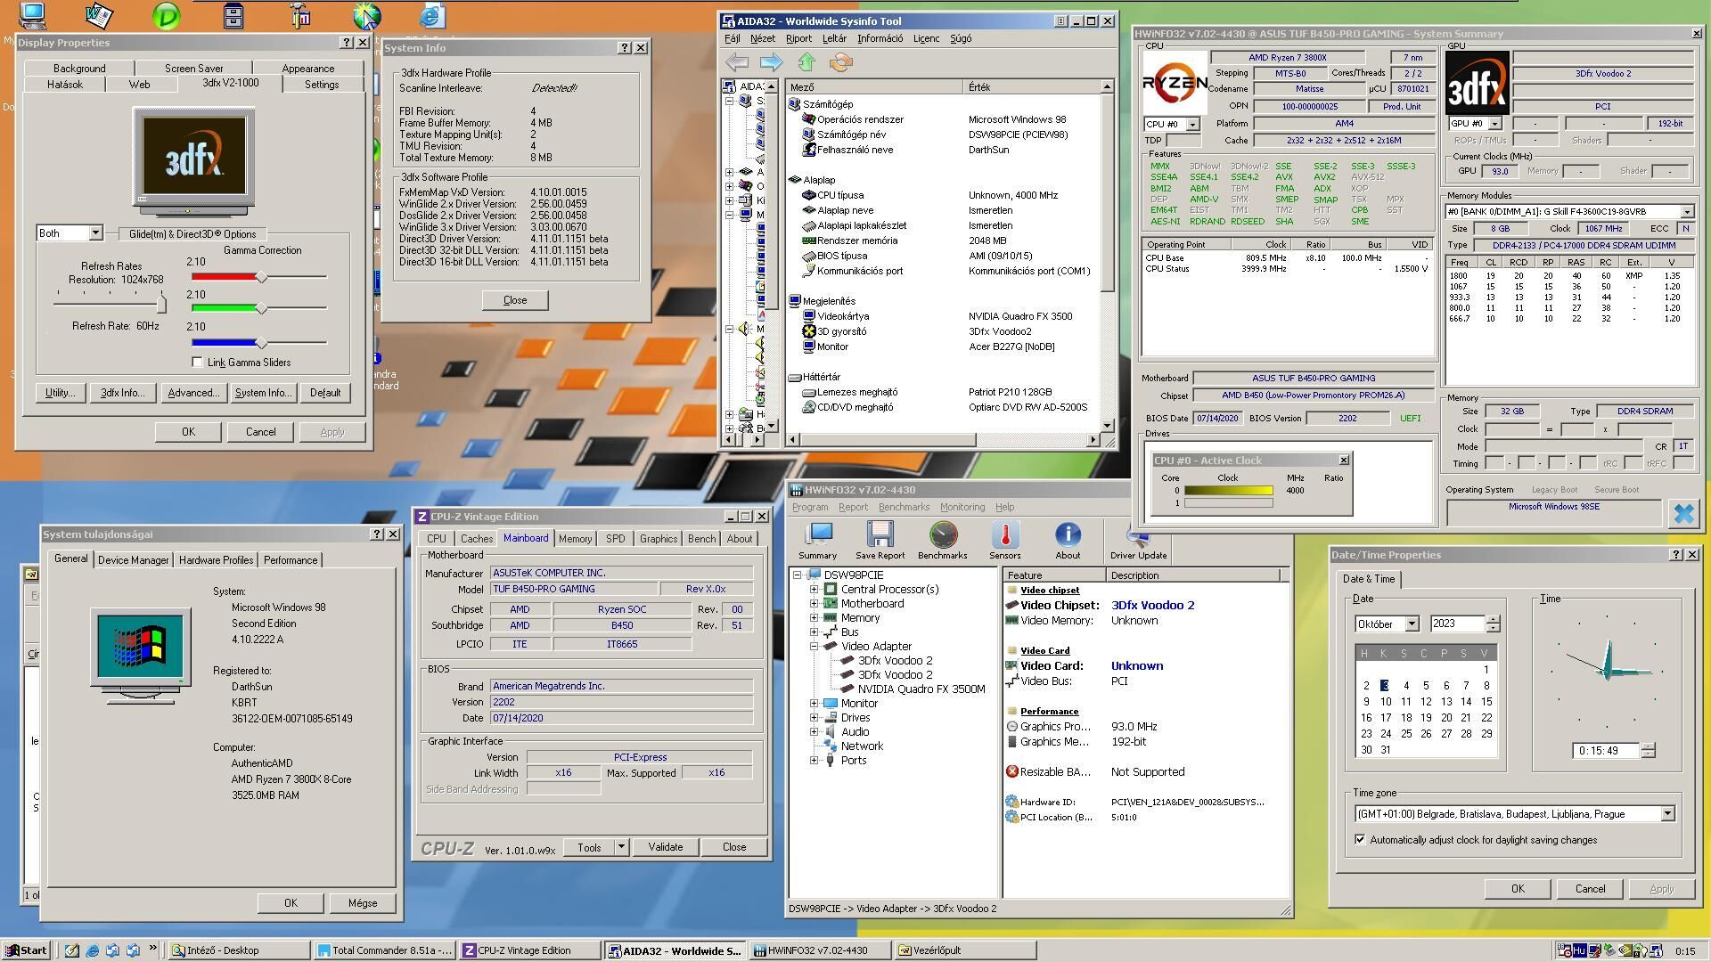Click Resizable BAR red X icon
The height and width of the screenshot is (962, 1711).
[1012, 772]
